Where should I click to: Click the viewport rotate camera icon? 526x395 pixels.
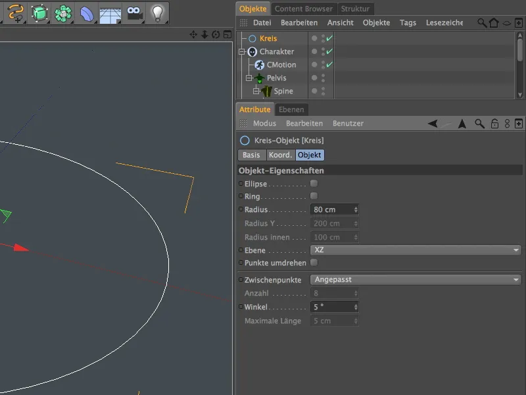216,35
